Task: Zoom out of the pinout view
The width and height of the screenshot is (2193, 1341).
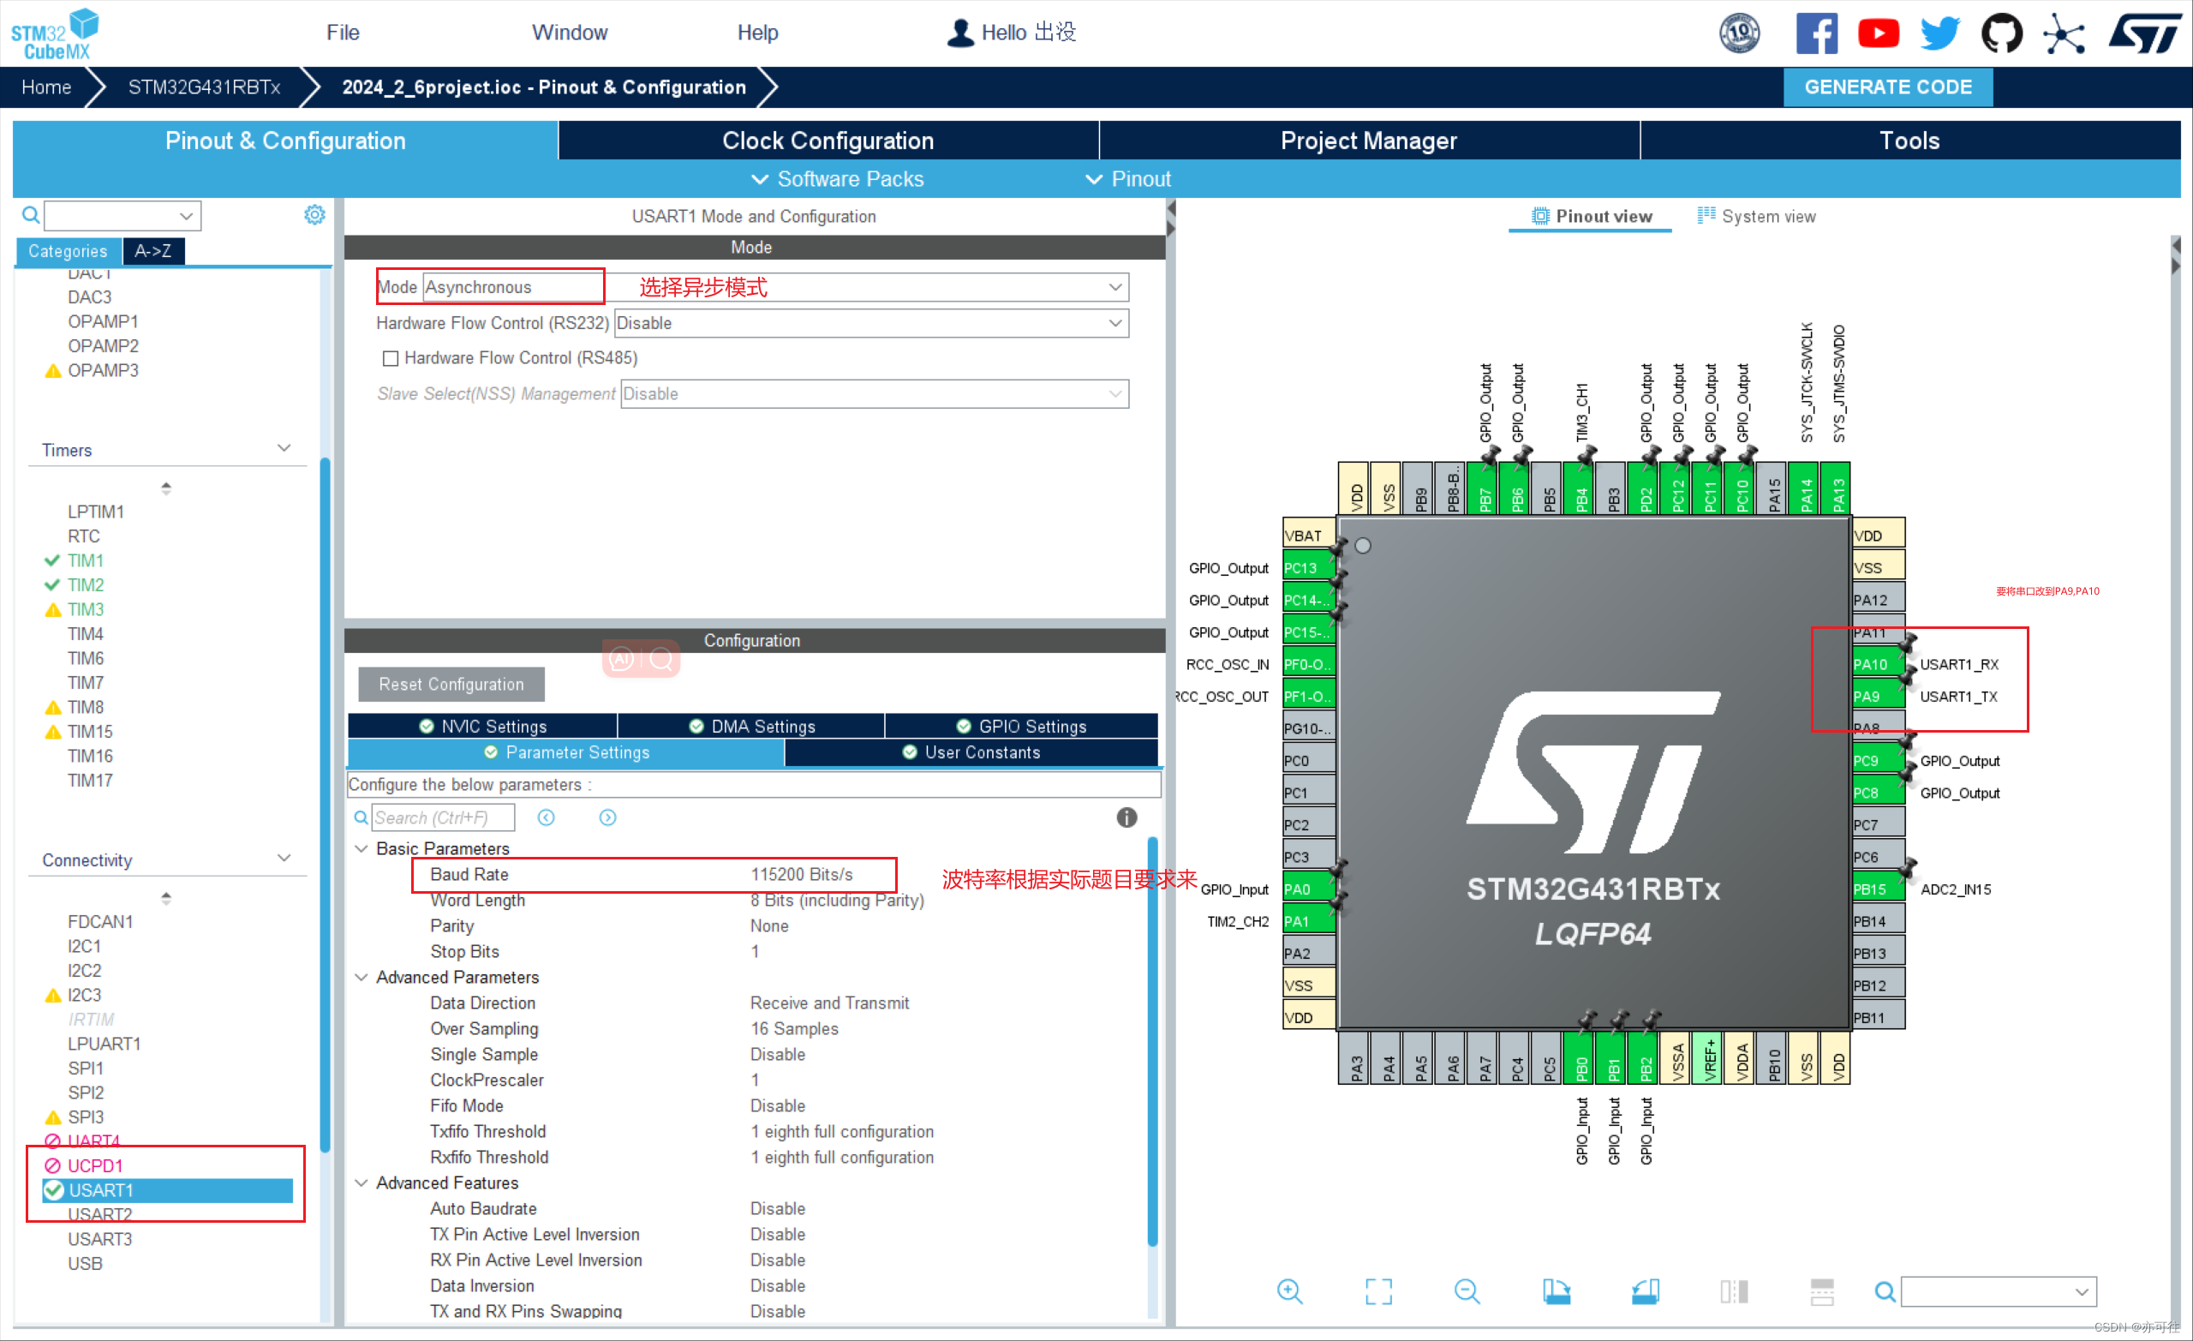Action: tap(1467, 1291)
